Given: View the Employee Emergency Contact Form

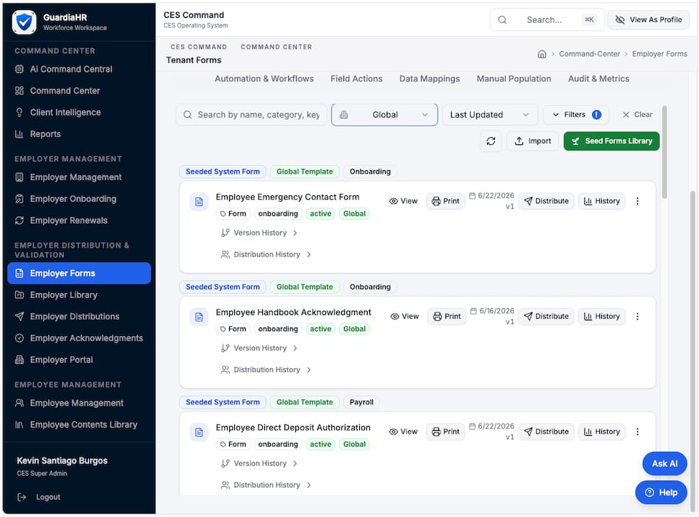Looking at the screenshot, I should (404, 201).
